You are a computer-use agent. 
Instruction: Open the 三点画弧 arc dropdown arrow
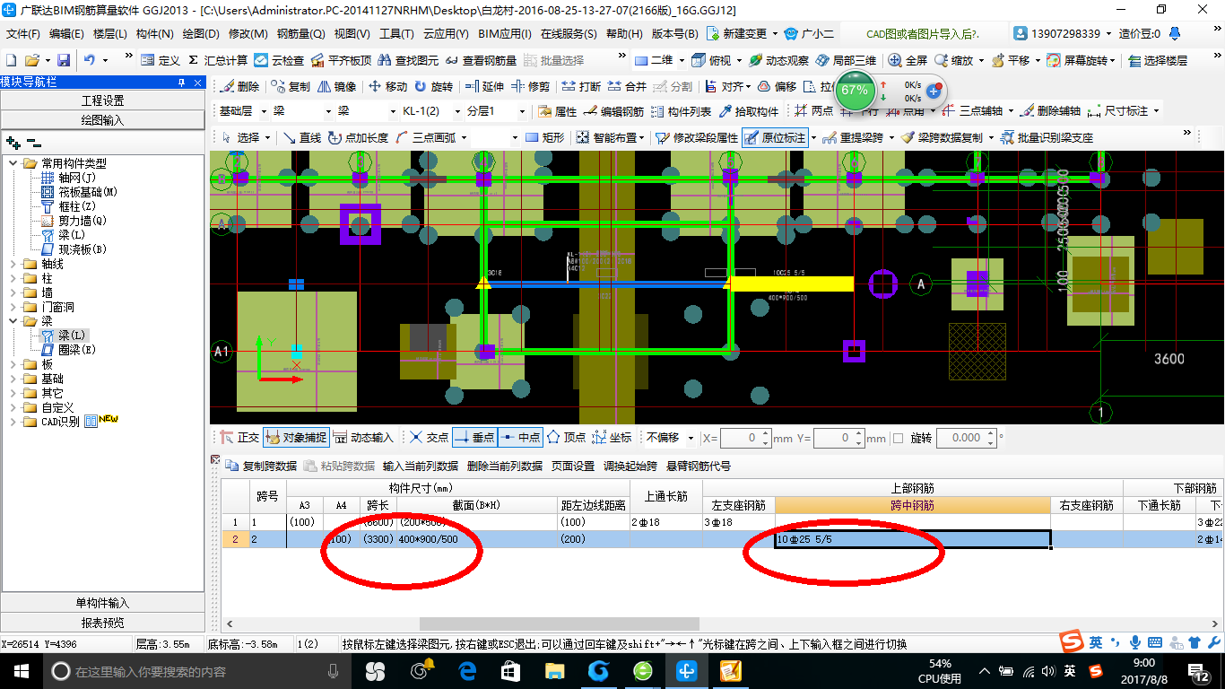(x=463, y=138)
